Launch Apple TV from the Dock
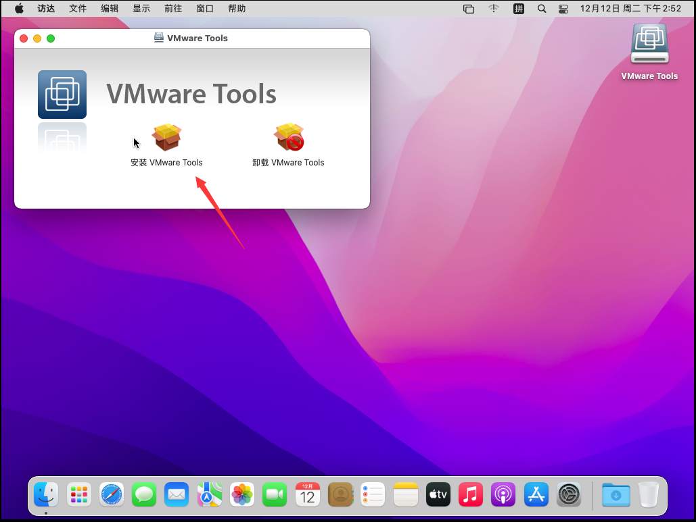Screen dimensions: 696x522 (x=438, y=494)
